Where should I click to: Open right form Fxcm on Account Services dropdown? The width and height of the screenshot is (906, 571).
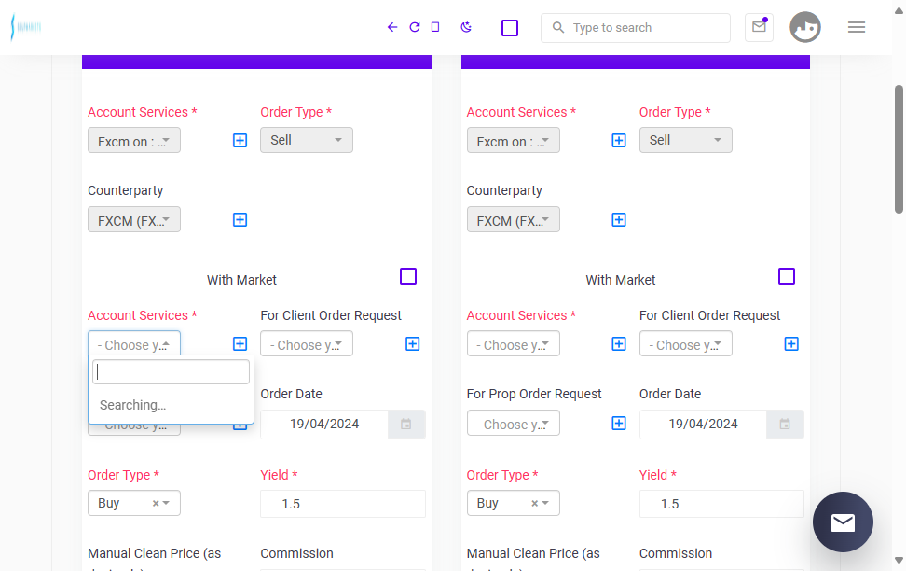(x=513, y=141)
